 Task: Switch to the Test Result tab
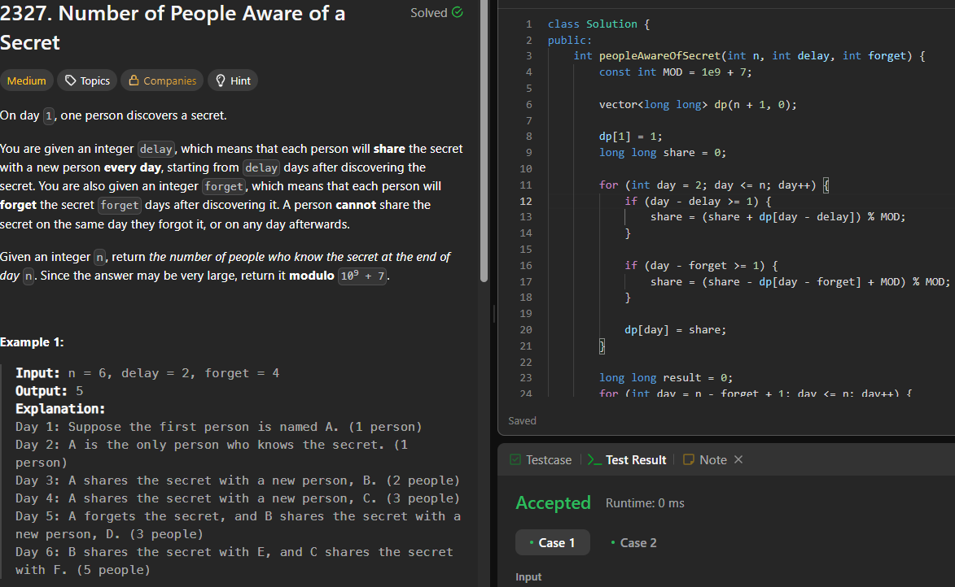628,460
